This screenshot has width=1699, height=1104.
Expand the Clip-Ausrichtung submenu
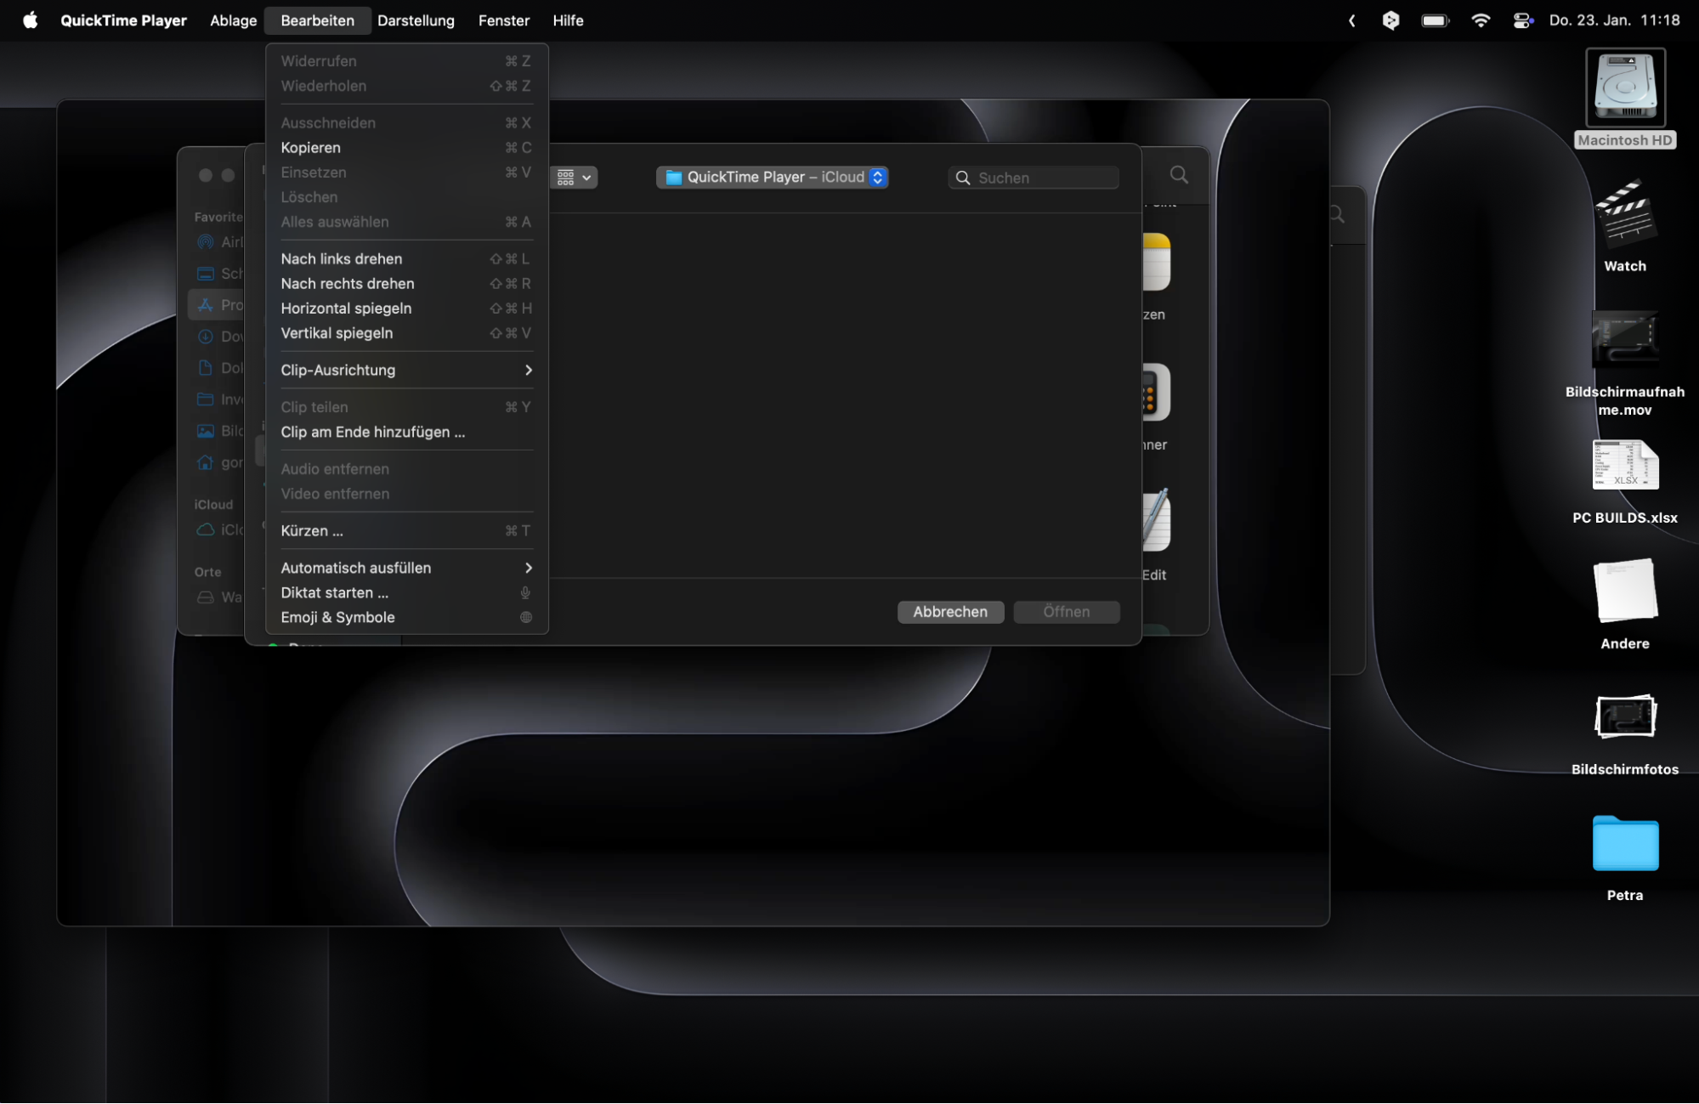click(406, 371)
